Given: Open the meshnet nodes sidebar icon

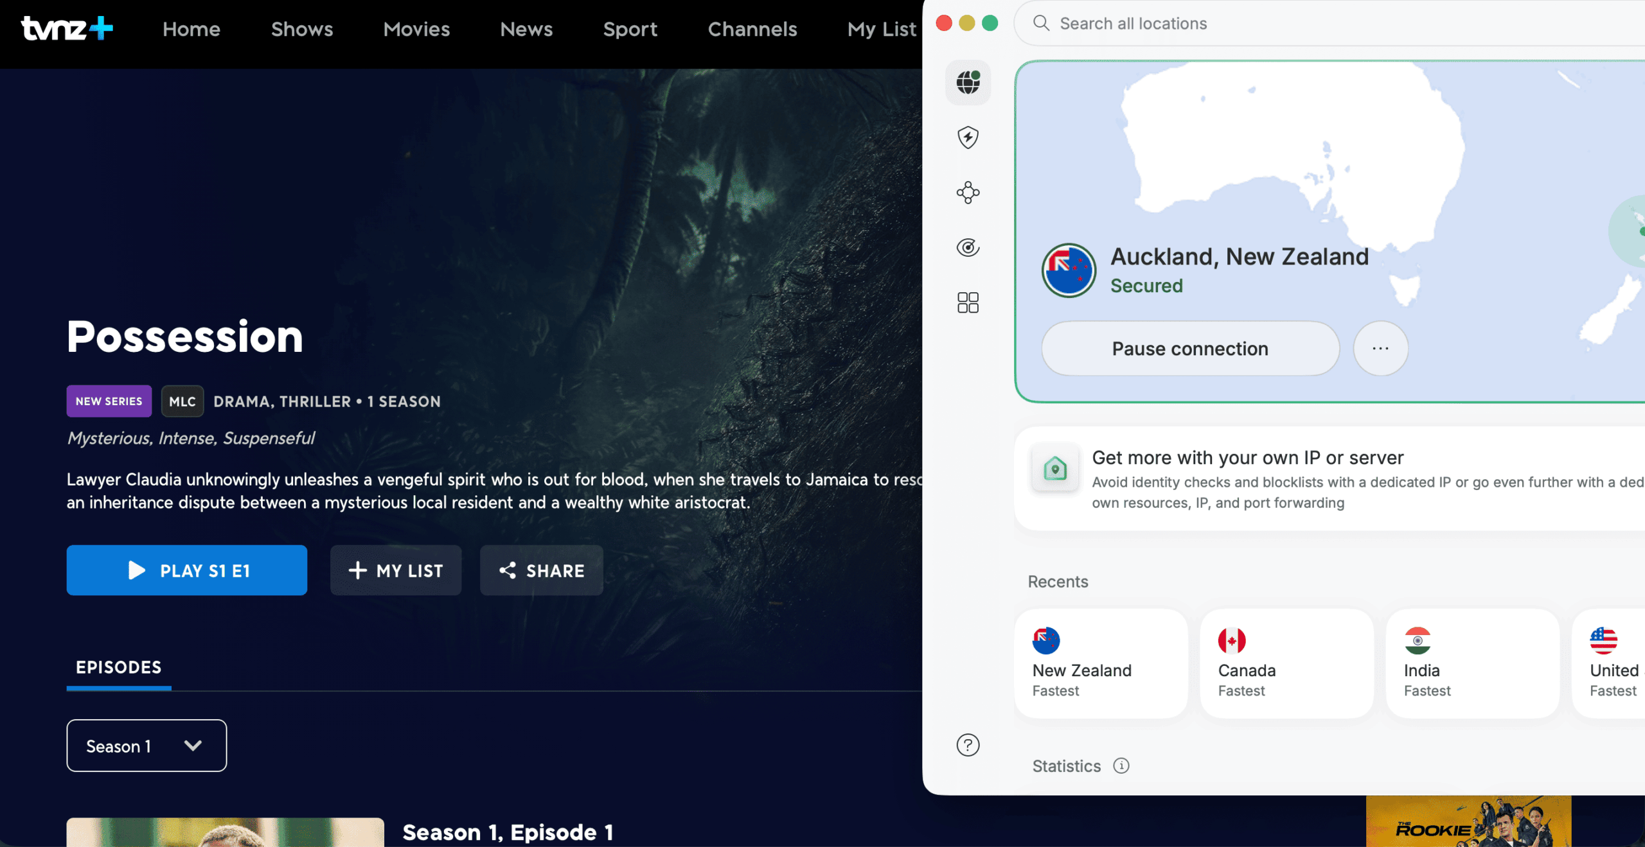Looking at the screenshot, I should tap(968, 193).
